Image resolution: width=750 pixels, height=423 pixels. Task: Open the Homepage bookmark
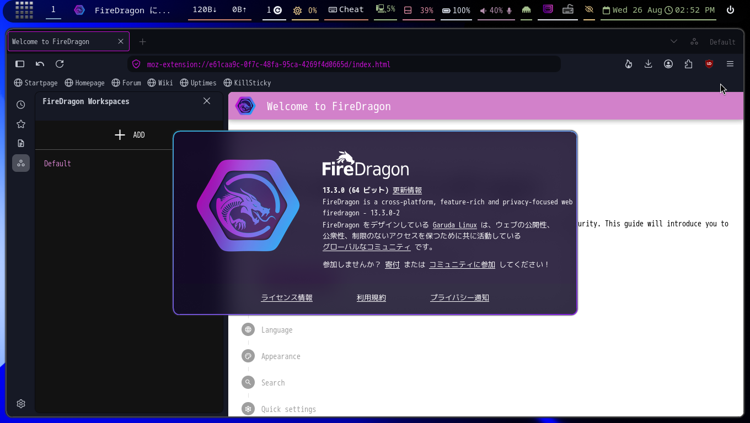tap(84, 83)
